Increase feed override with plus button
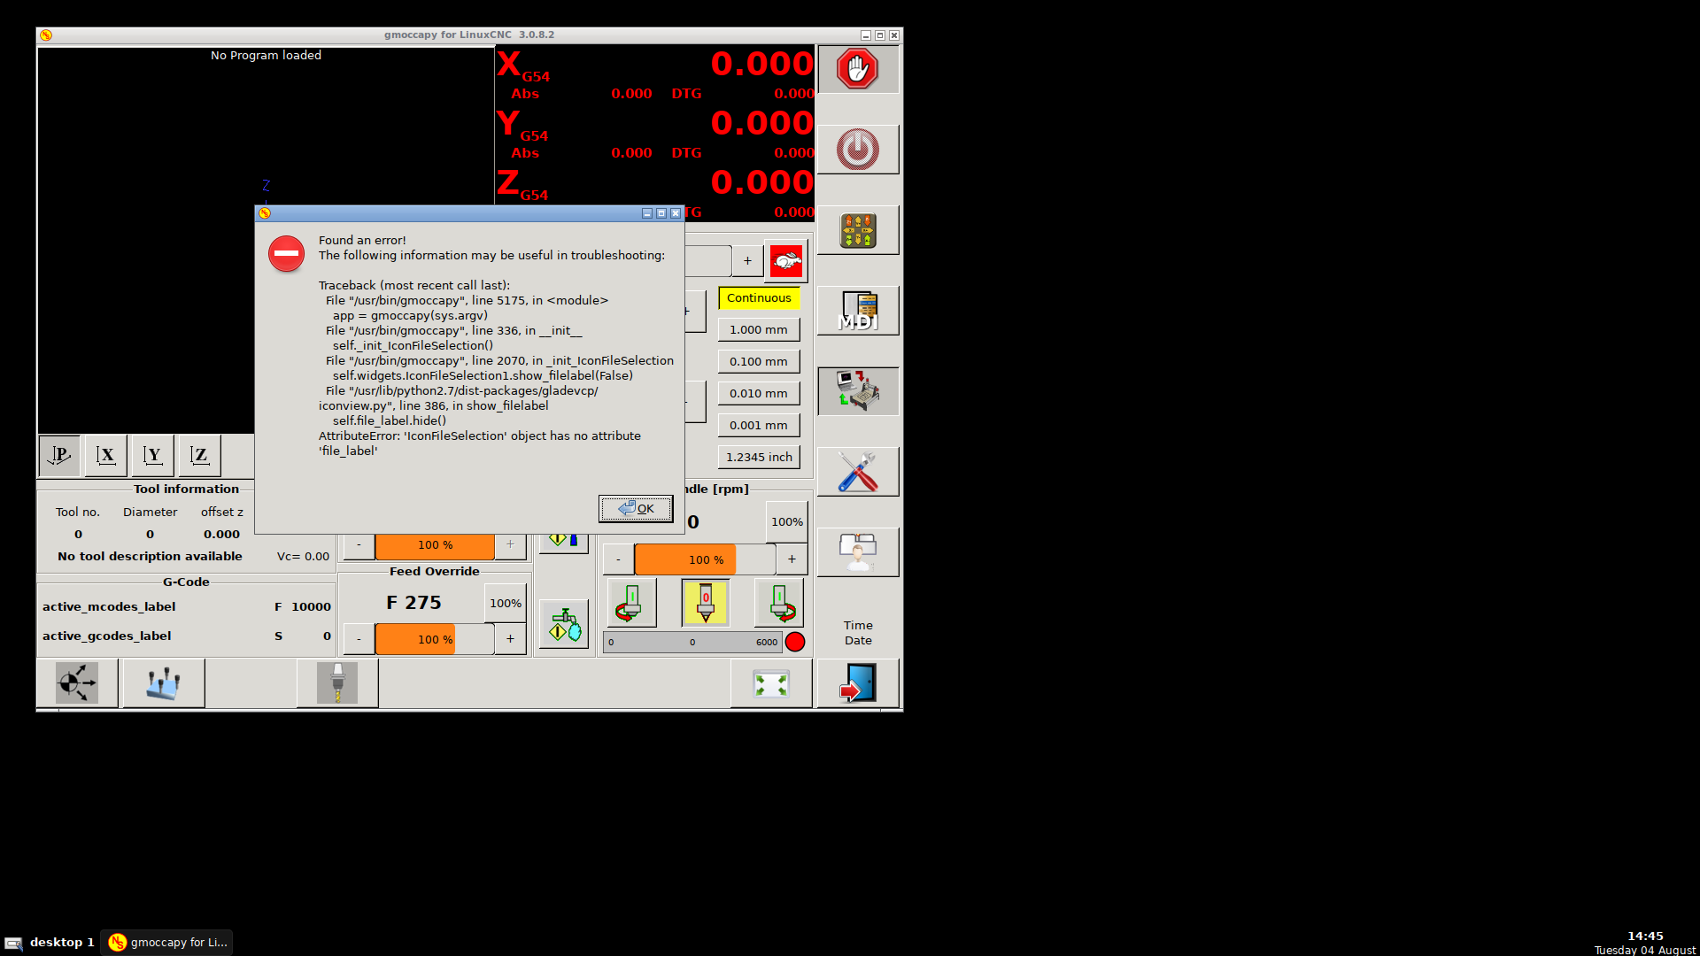 (x=510, y=639)
